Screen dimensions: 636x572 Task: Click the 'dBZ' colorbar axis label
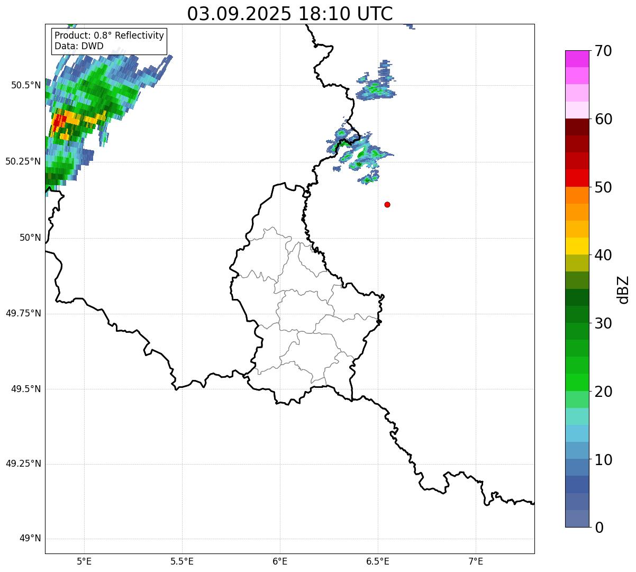pos(623,289)
